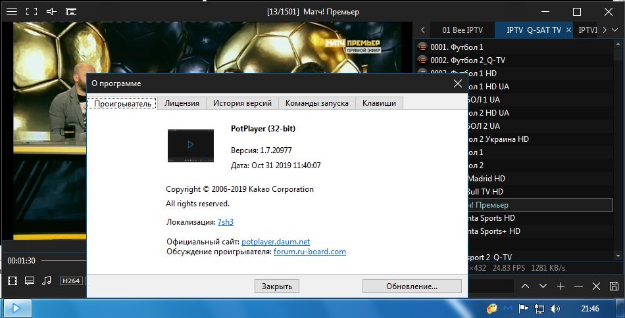Move playlist item down with the down chevron

(543, 286)
